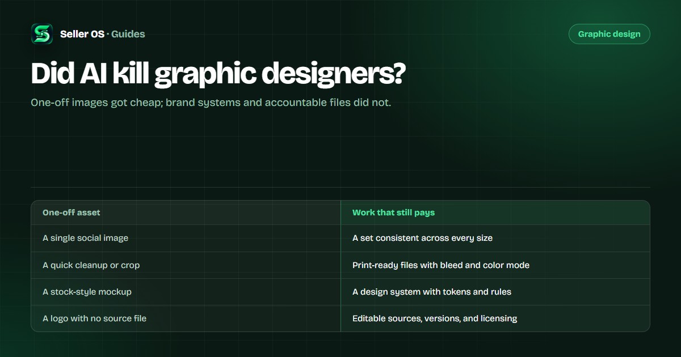Viewport: 681px width, 357px height.
Task: Click the Seller OS logo icon
Action: click(42, 34)
